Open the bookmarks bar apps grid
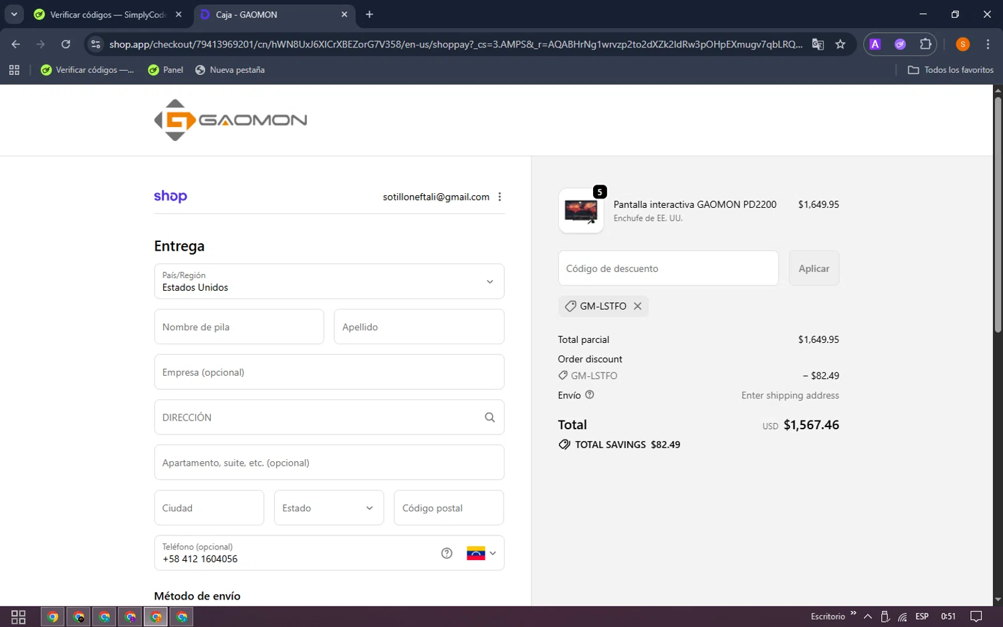 click(14, 70)
